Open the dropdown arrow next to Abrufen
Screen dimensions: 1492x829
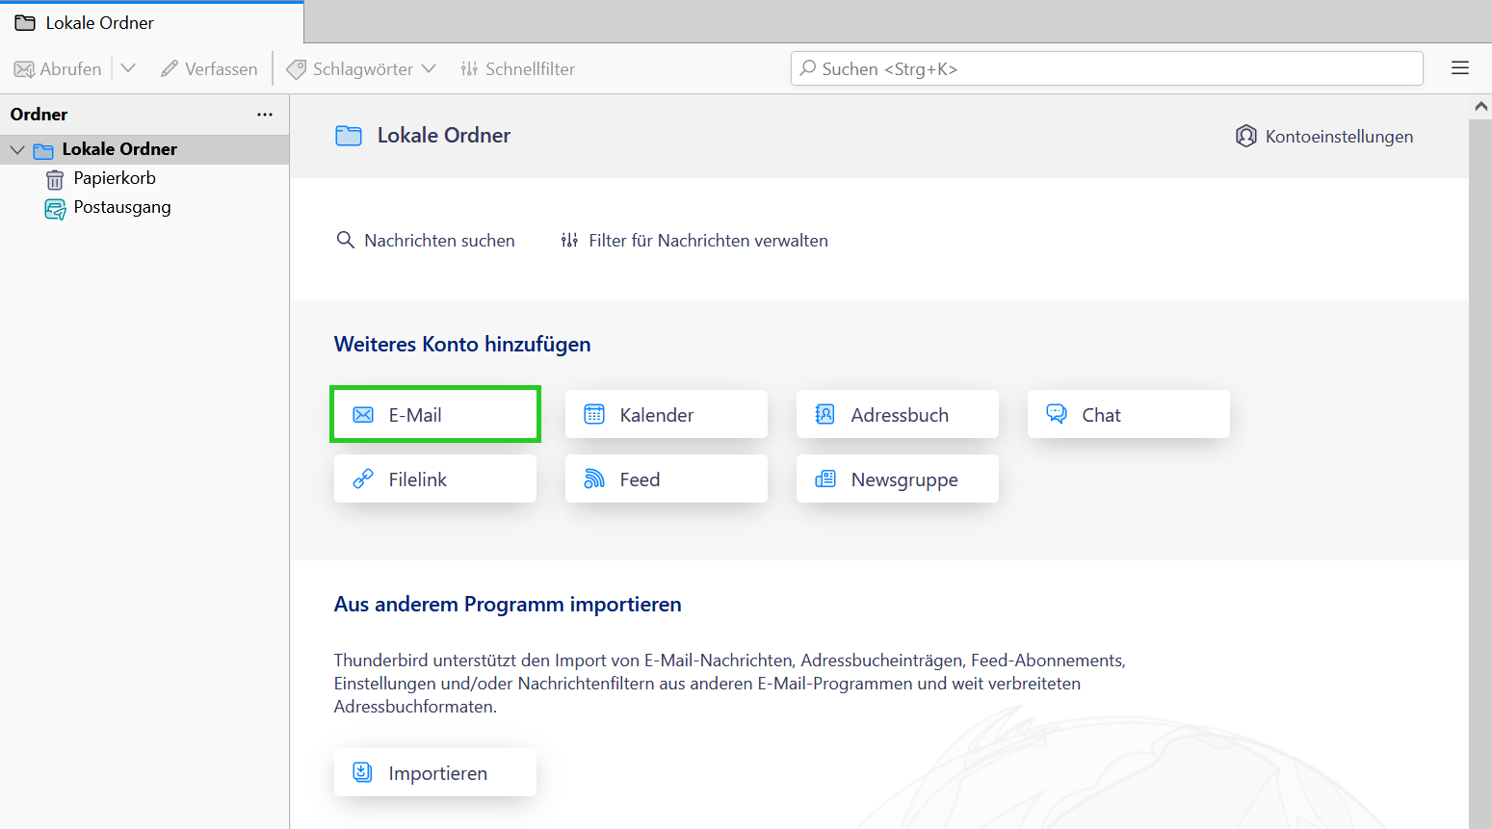[x=128, y=69]
